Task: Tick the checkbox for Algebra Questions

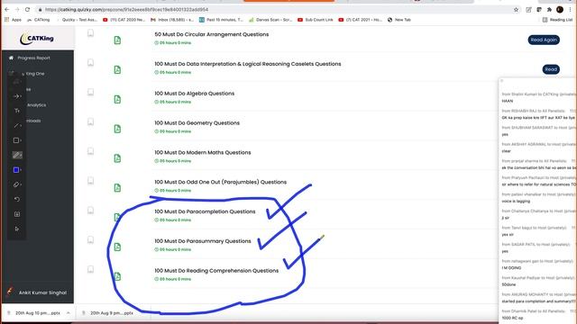Action: [x=90, y=92]
